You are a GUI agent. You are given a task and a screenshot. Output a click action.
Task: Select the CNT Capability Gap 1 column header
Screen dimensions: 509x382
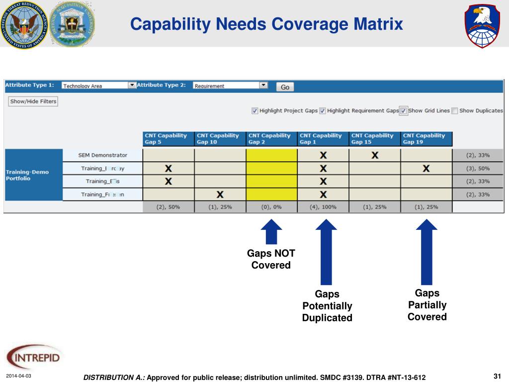[x=323, y=139]
